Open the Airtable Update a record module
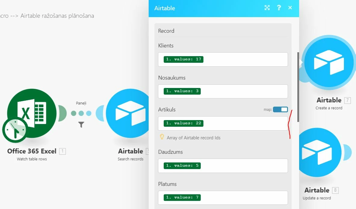356x209 pixels. (320, 152)
